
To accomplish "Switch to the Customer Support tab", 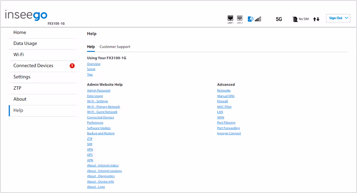I will click(115, 47).
